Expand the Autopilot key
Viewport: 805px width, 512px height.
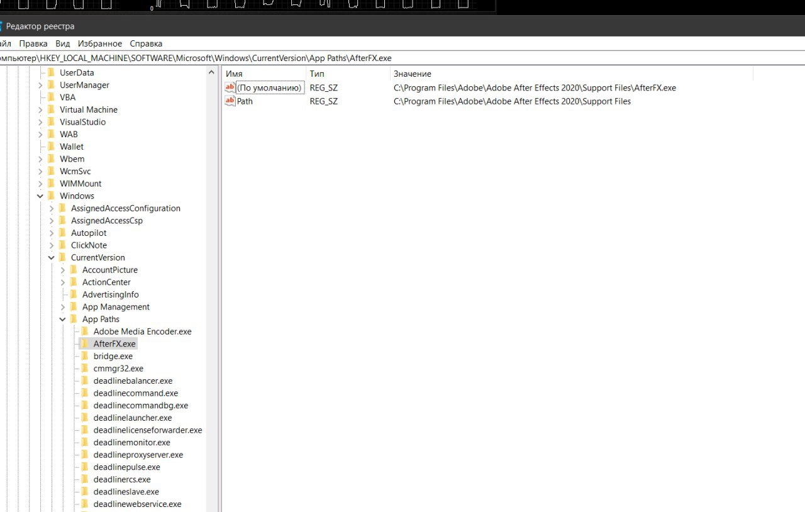click(x=52, y=233)
